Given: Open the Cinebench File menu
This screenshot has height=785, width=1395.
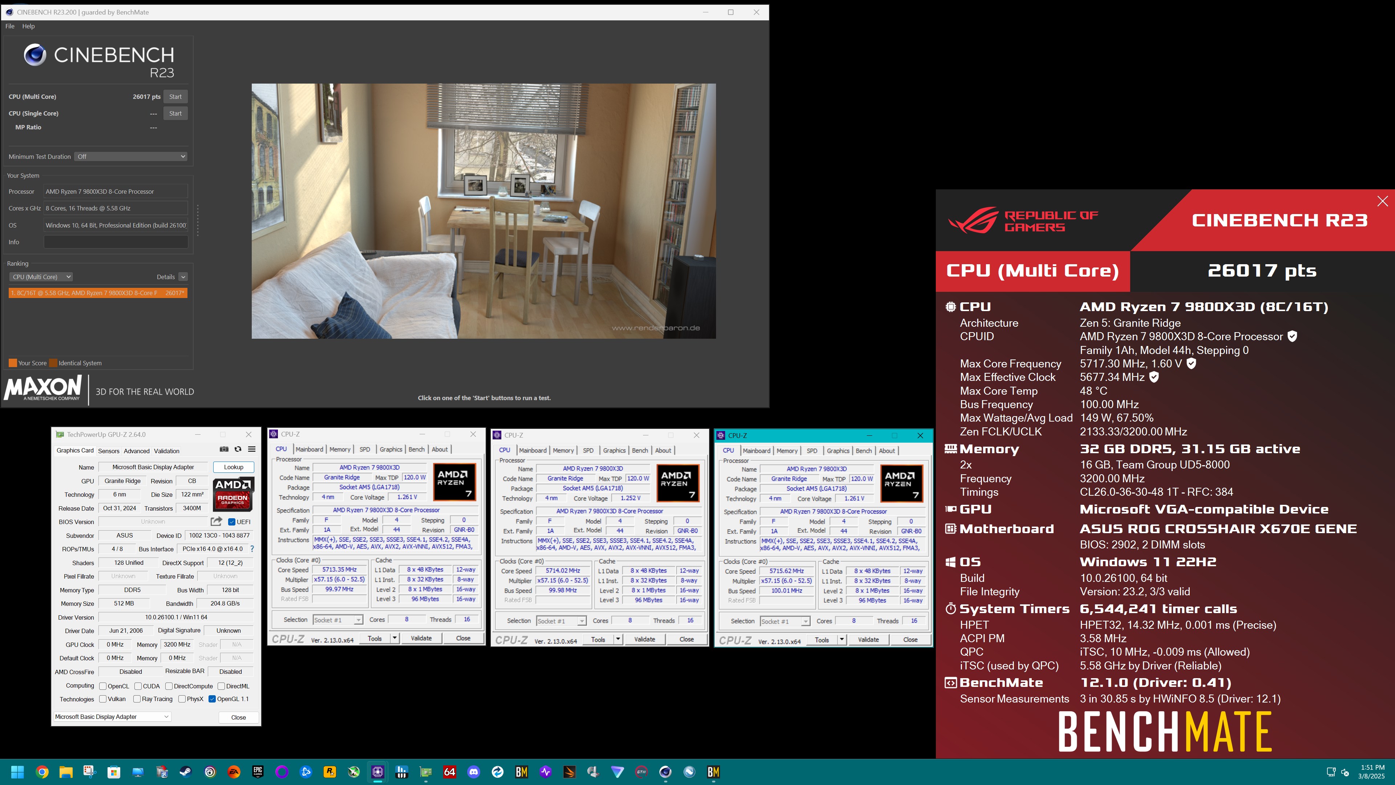Looking at the screenshot, I should 10,26.
